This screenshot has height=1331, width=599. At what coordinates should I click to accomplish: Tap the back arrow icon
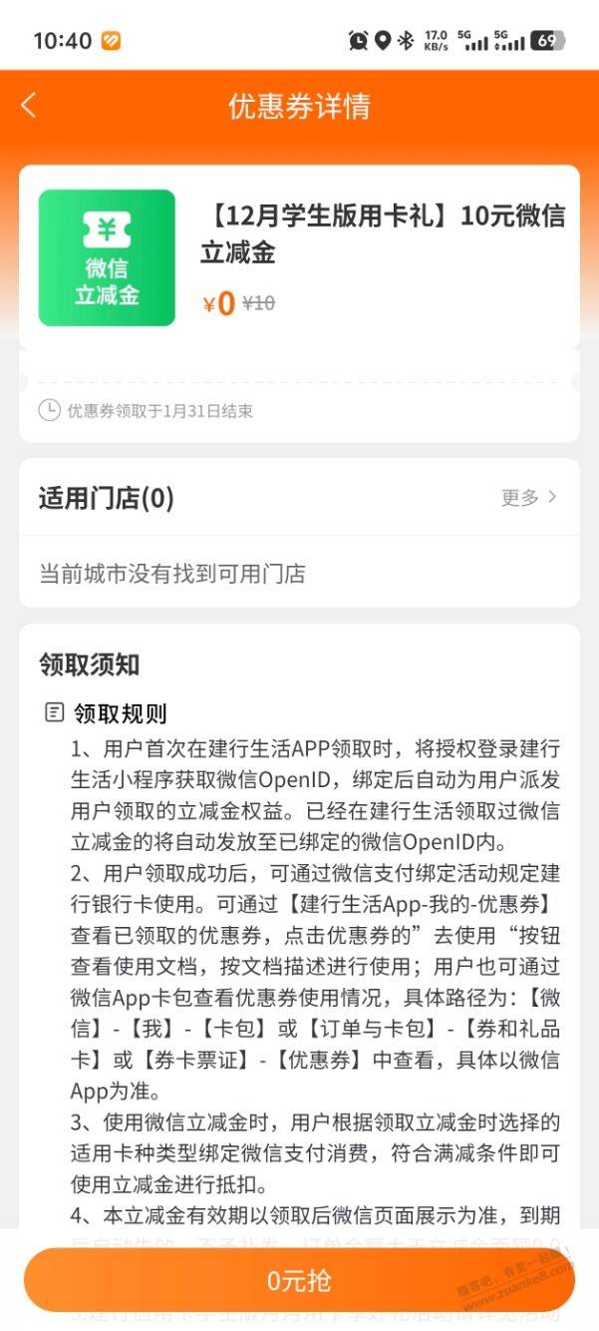point(28,106)
